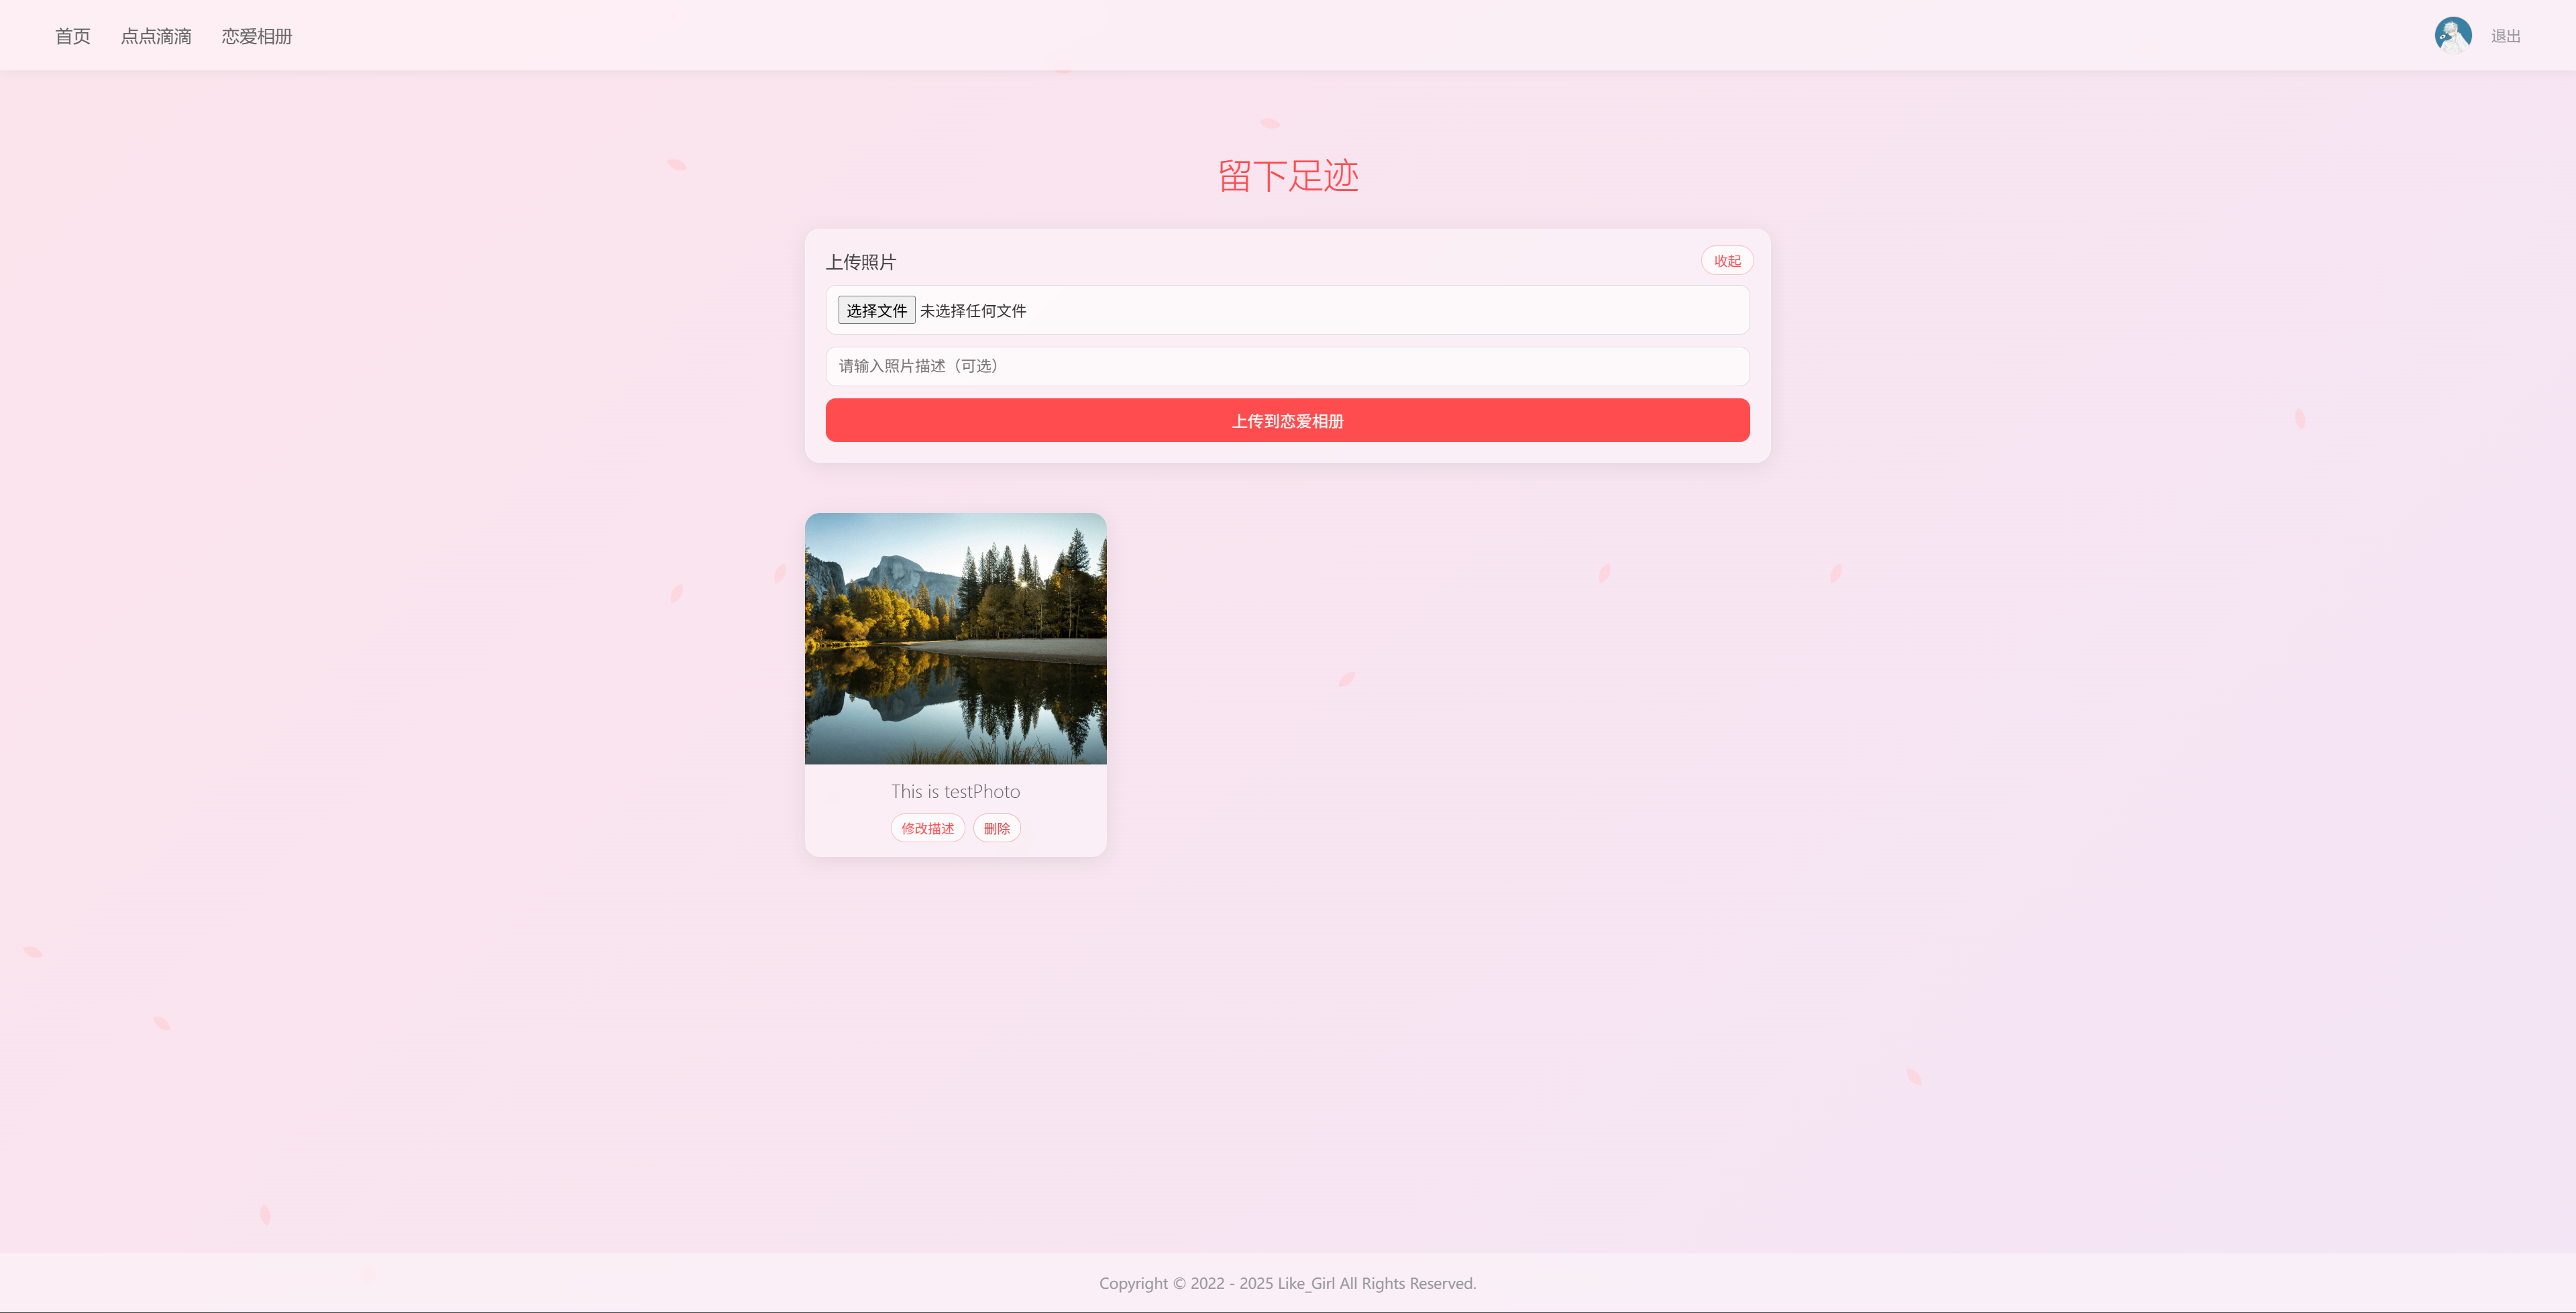The image size is (2576, 1313).
Task: Focus the photo description input field
Action: [x=1287, y=366]
